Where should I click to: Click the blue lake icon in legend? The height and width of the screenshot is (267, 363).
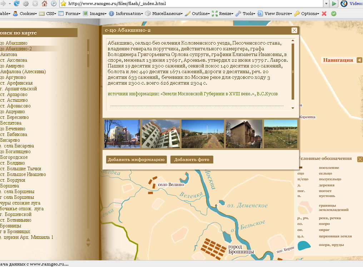point(304,246)
